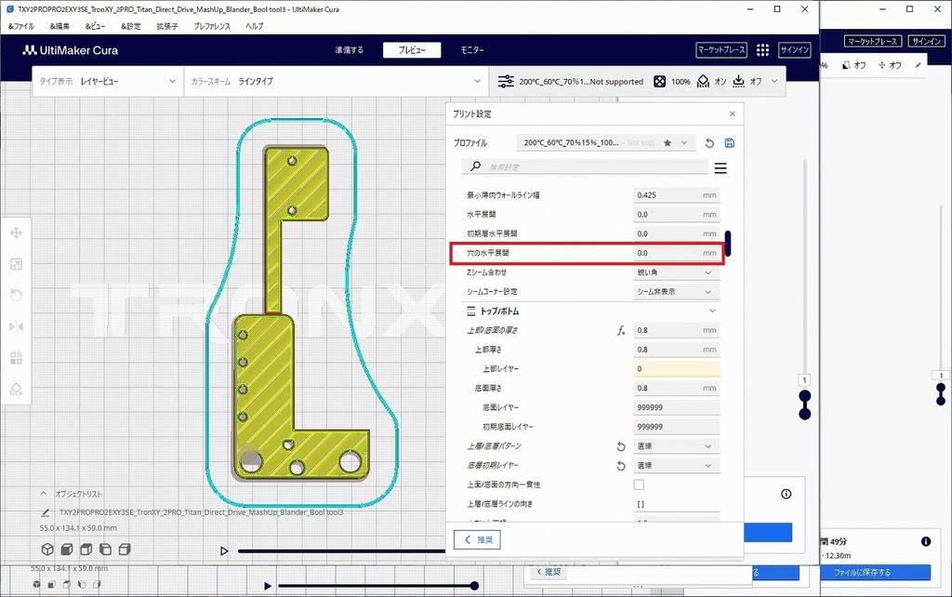Open the プロファイル selection dropdown
The width and height of the screenshot is (952, 597).
point(605,143)
